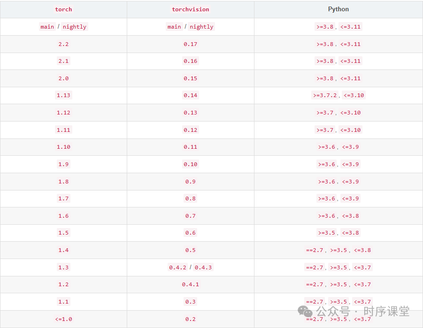The height and width of the screenshot is (328, 423).
Task: Click '<=3.10' in the torch 1.11 row
Action: click(x=350, y=130)
